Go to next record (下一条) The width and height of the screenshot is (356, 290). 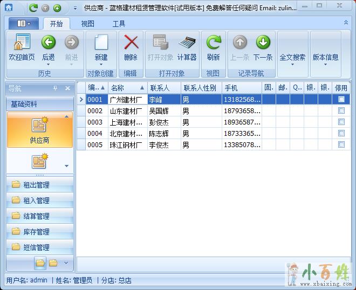tap(263, 43)
